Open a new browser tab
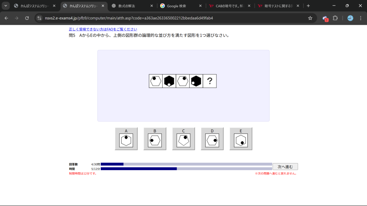 308,6
